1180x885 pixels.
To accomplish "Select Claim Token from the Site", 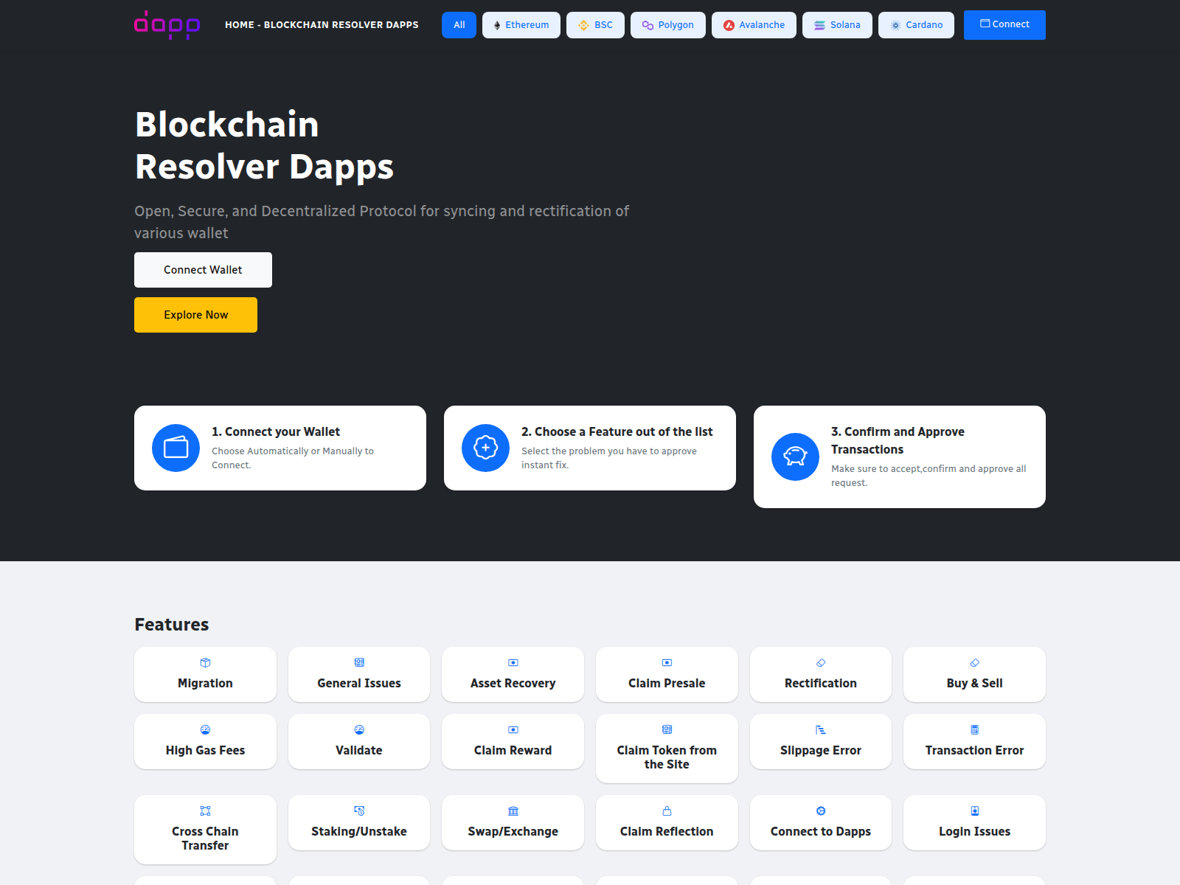I will pyautogui.click(x=667, y=749).
